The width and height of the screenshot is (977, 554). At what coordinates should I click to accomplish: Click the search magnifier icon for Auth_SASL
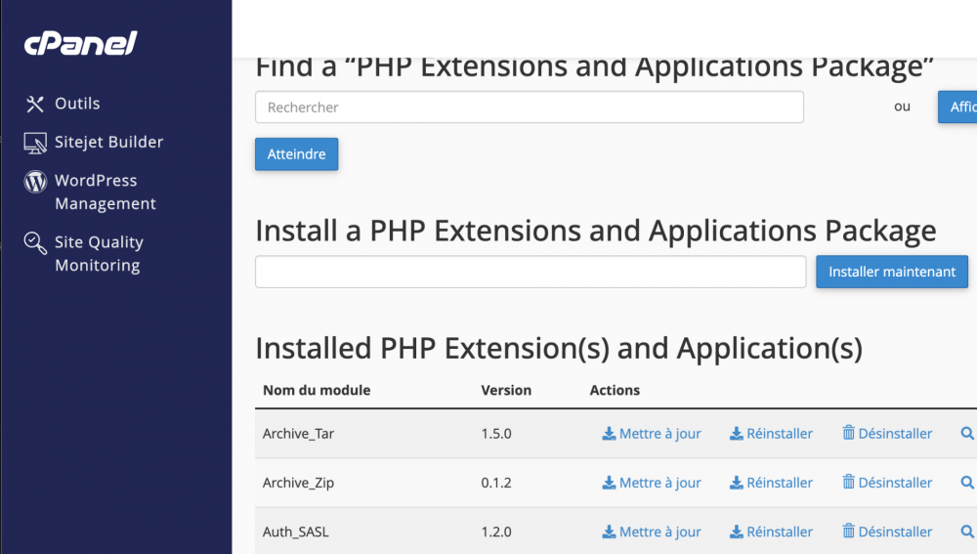click(967, 532)
